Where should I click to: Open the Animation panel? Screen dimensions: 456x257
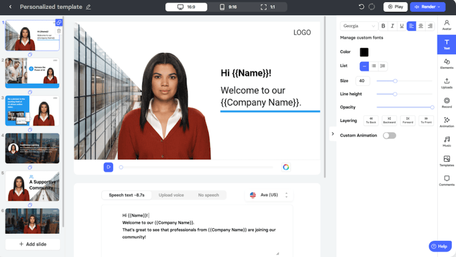pos(446,123)
